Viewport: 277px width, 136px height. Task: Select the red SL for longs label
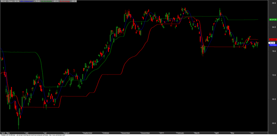tap(65, 1)
